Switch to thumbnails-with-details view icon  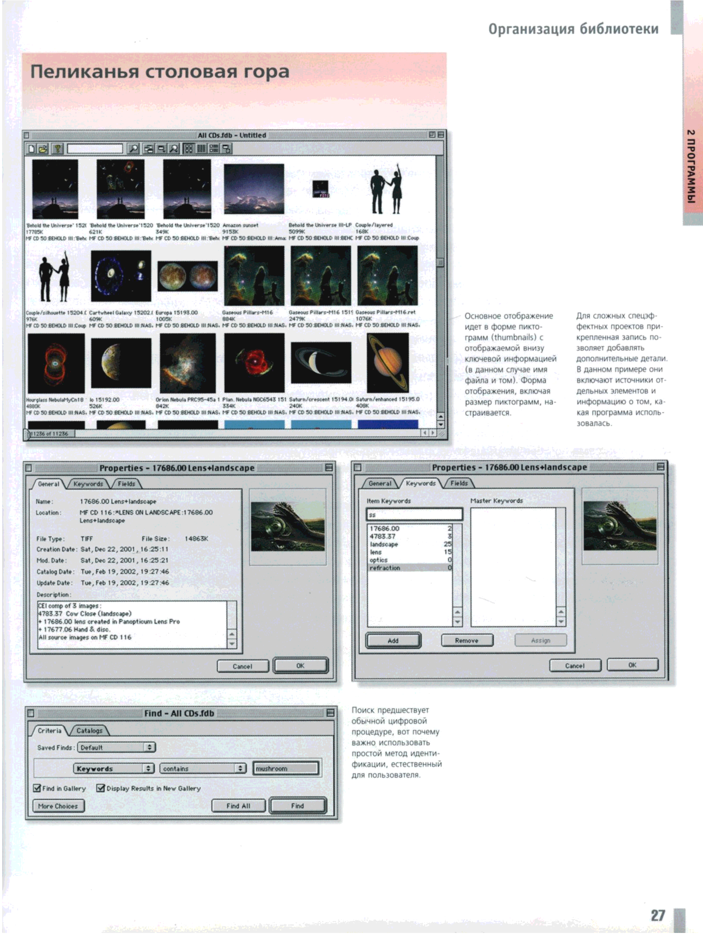click(214, 149)
